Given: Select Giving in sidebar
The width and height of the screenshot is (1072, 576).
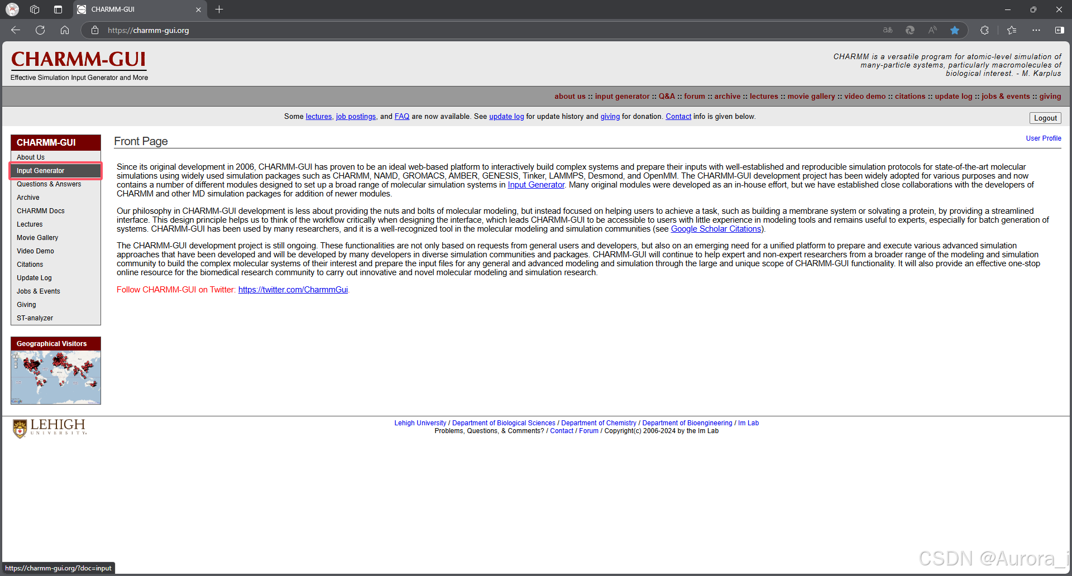Looking at the screenshot, I should [x=56, y=305].
